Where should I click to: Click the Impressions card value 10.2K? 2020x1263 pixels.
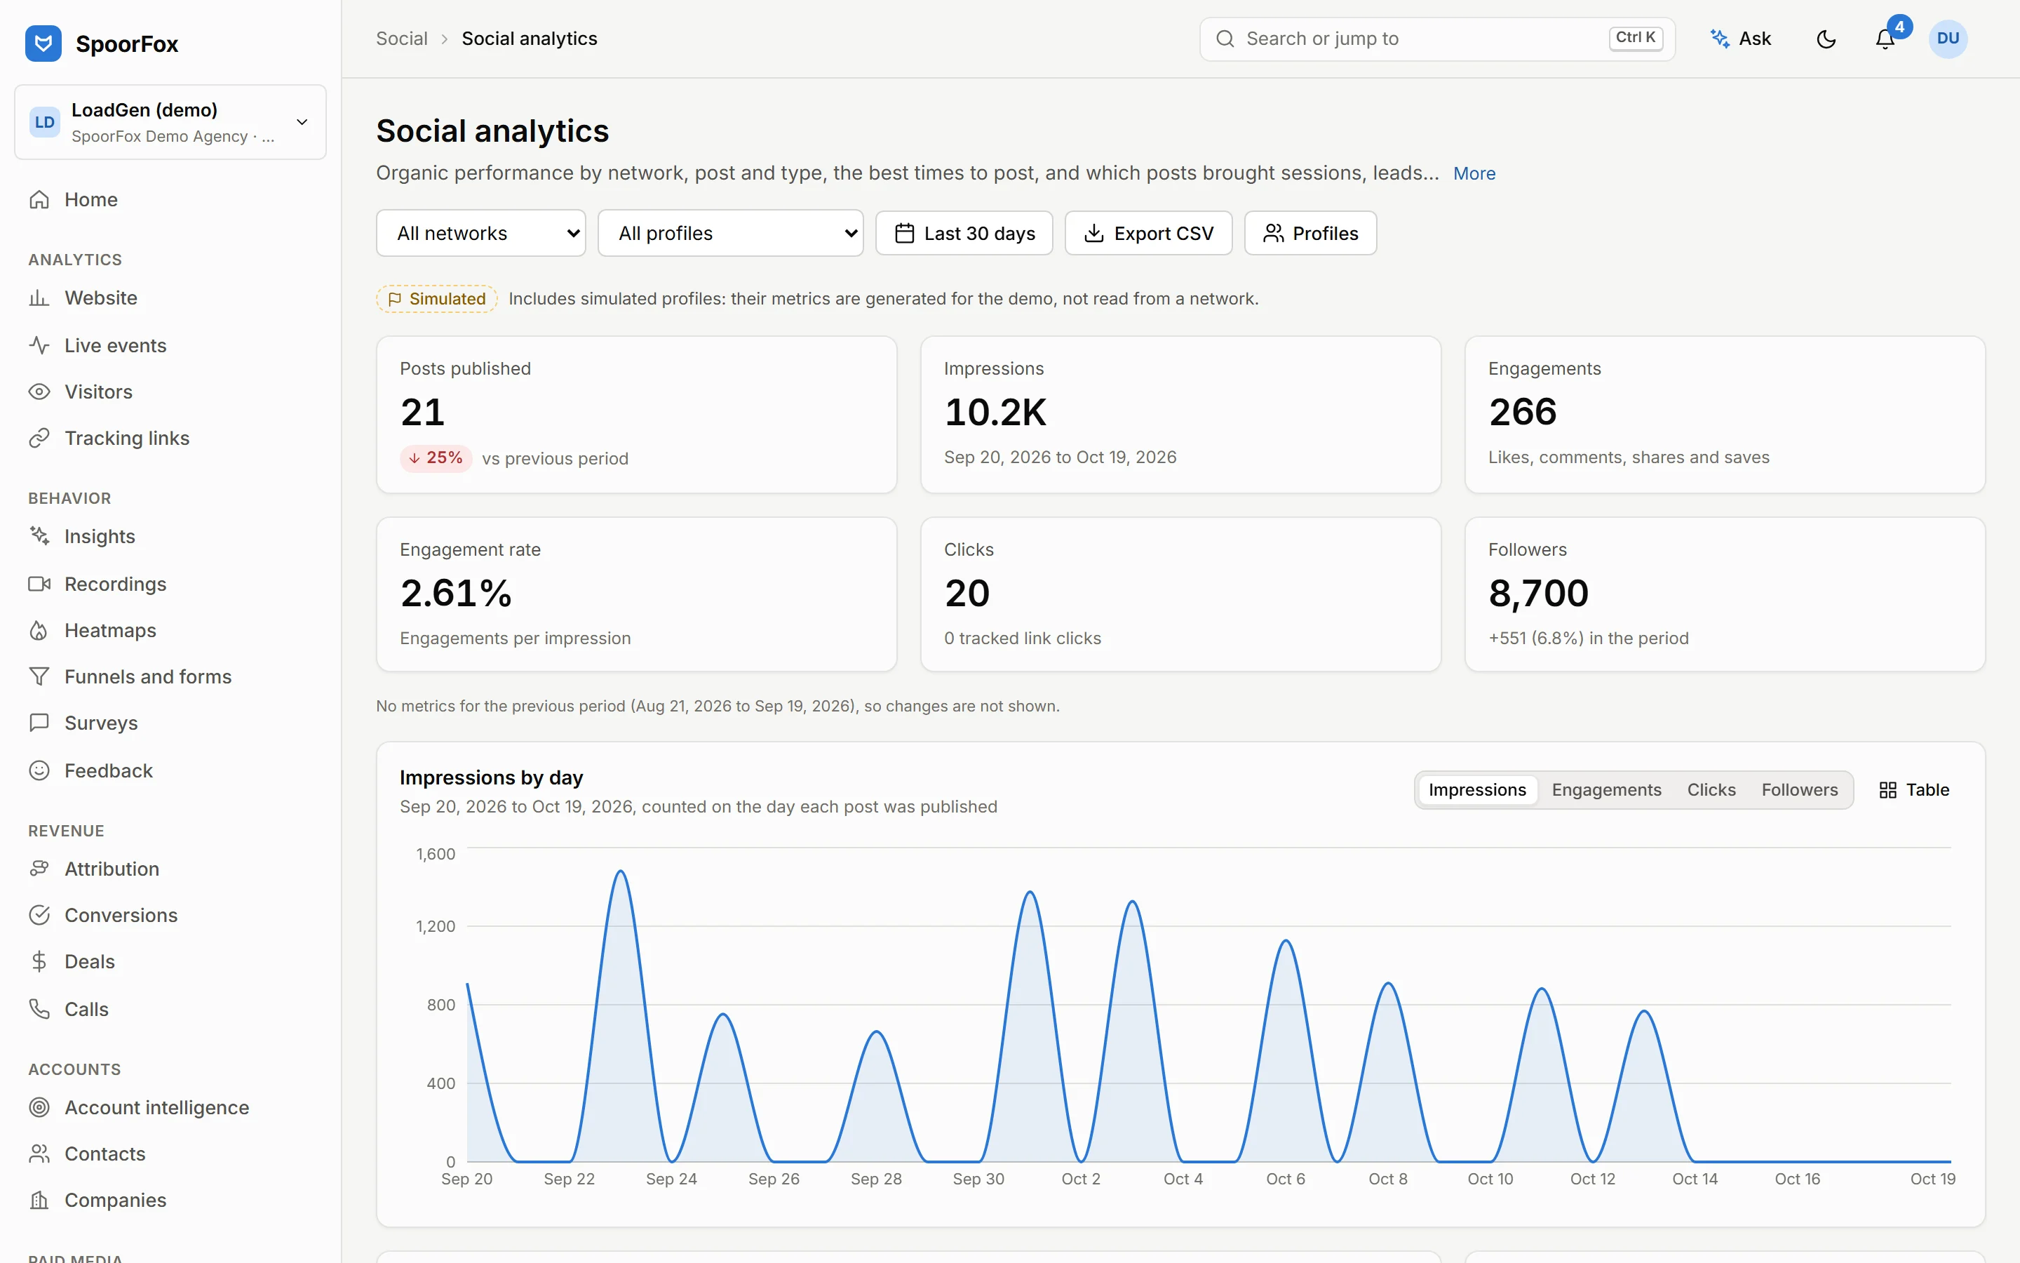coord(995,412)
